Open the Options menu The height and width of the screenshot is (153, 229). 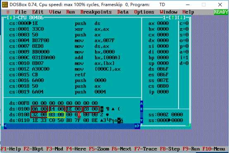[x=144, y=12]
